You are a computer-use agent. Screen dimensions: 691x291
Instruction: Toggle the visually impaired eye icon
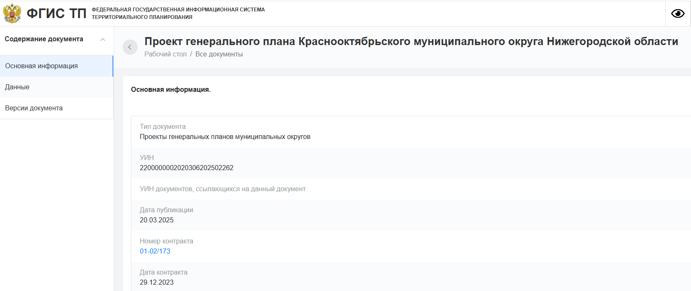pos(678,13)
